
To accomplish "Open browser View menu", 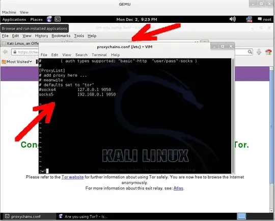I will click(27, 36).
